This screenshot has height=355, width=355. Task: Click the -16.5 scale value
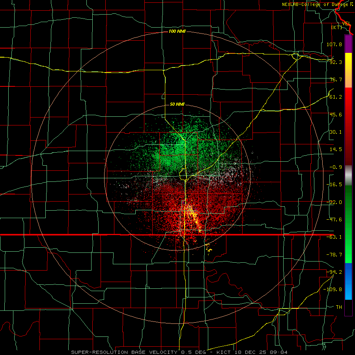(x=334, y=185)
